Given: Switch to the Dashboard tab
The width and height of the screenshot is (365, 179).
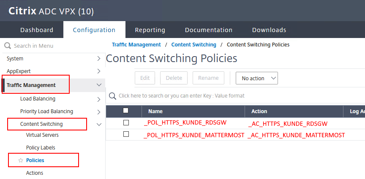Looking at the screenshot, I should coord(37,30).
